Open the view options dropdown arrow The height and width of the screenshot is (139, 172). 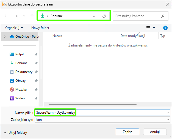154,28
